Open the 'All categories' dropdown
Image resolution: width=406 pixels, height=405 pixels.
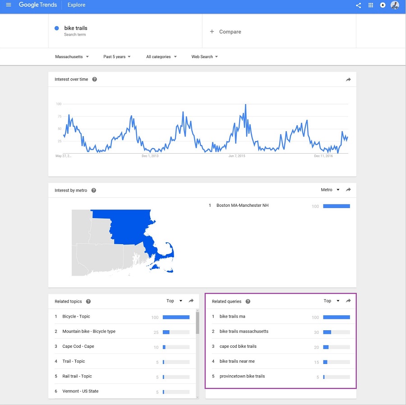coord(161,57)
